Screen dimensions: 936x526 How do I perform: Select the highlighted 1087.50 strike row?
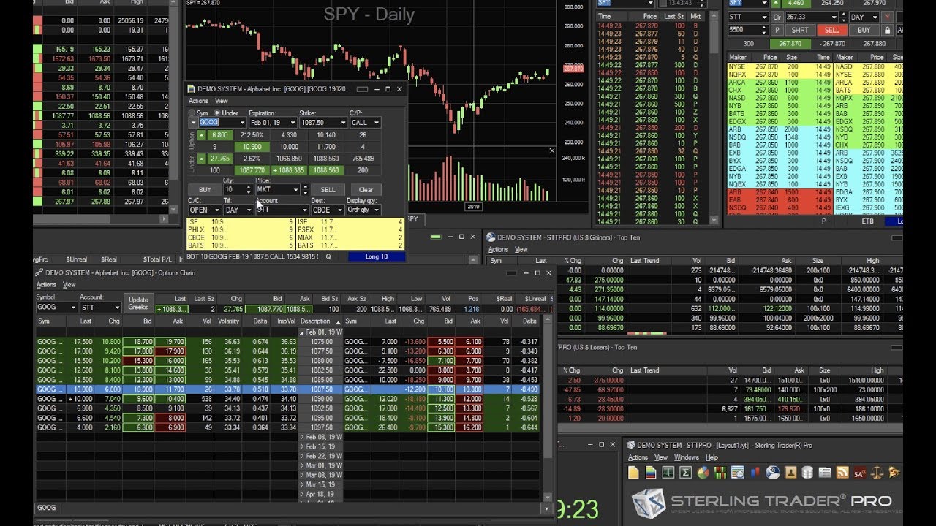click(290, 389)
